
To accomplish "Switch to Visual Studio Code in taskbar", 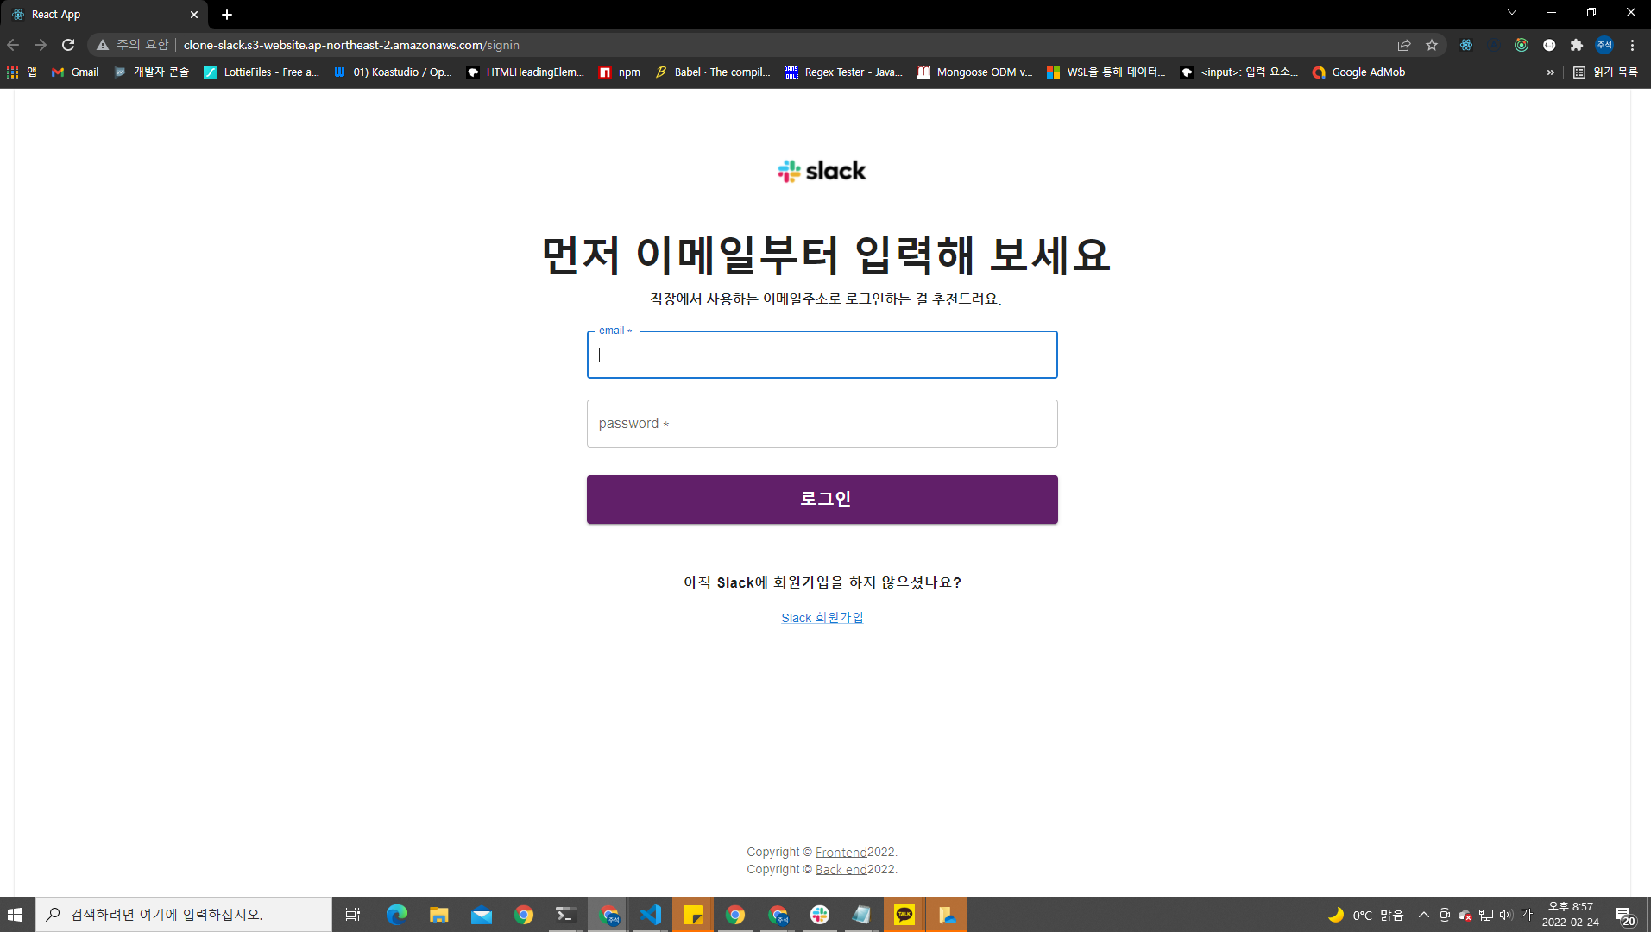I will tap(650, 915).
